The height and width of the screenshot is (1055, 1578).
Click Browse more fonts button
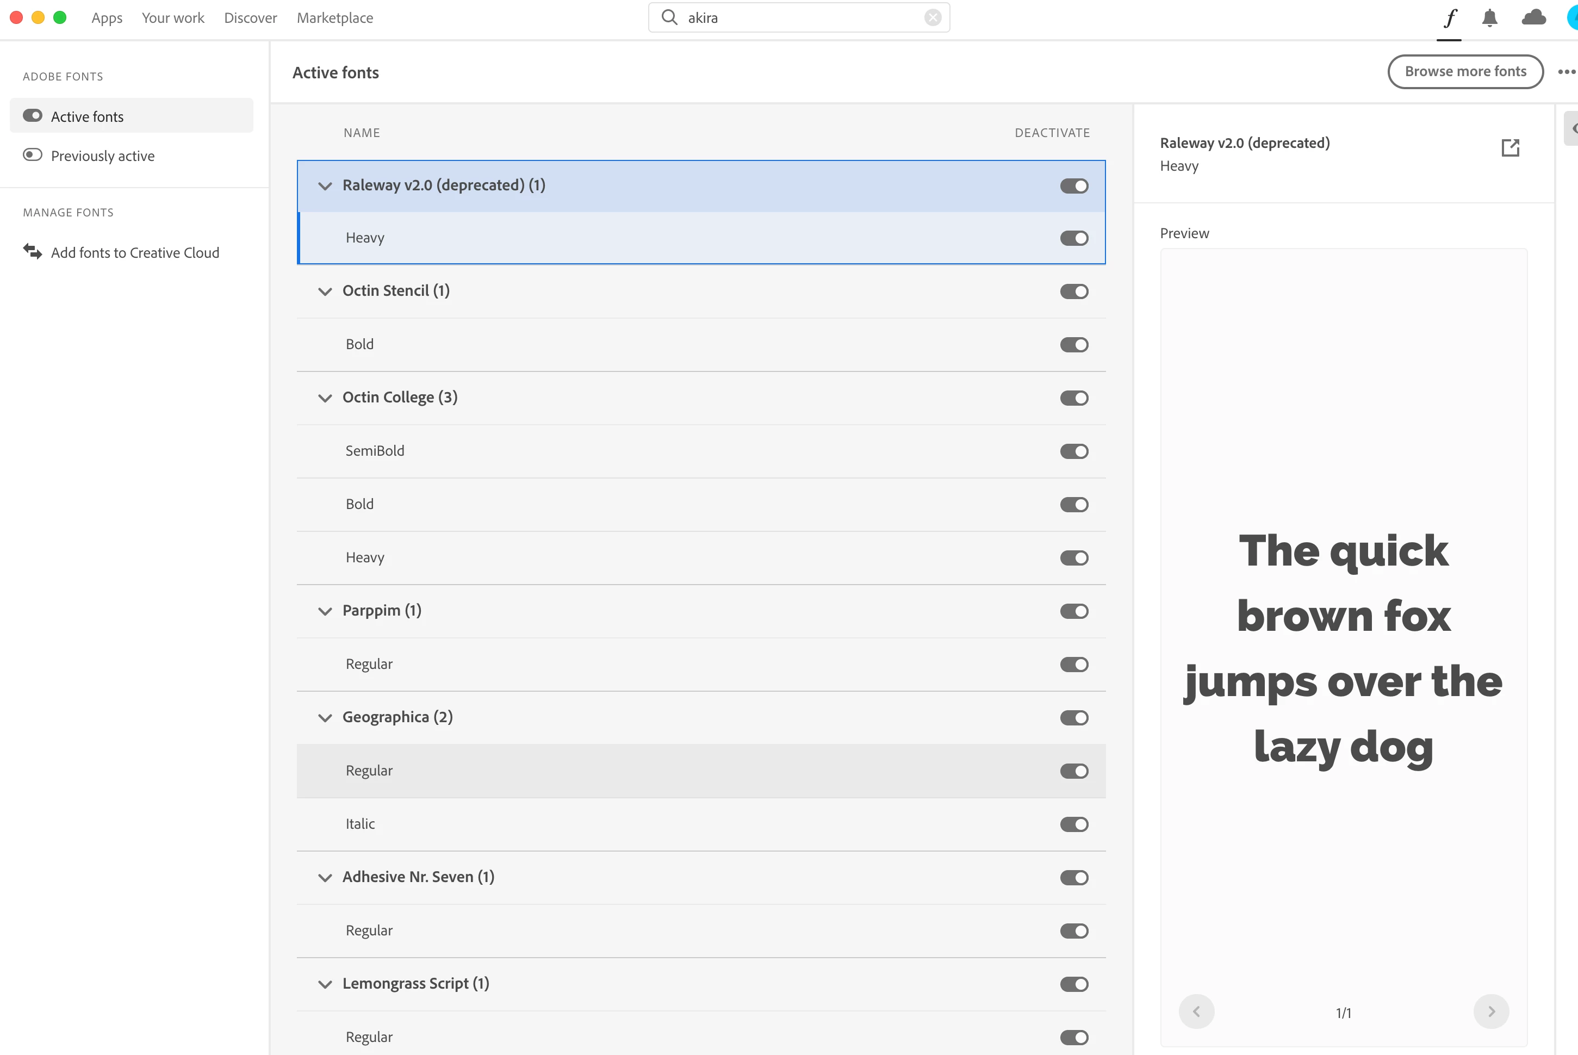(x=1465, y=71)
